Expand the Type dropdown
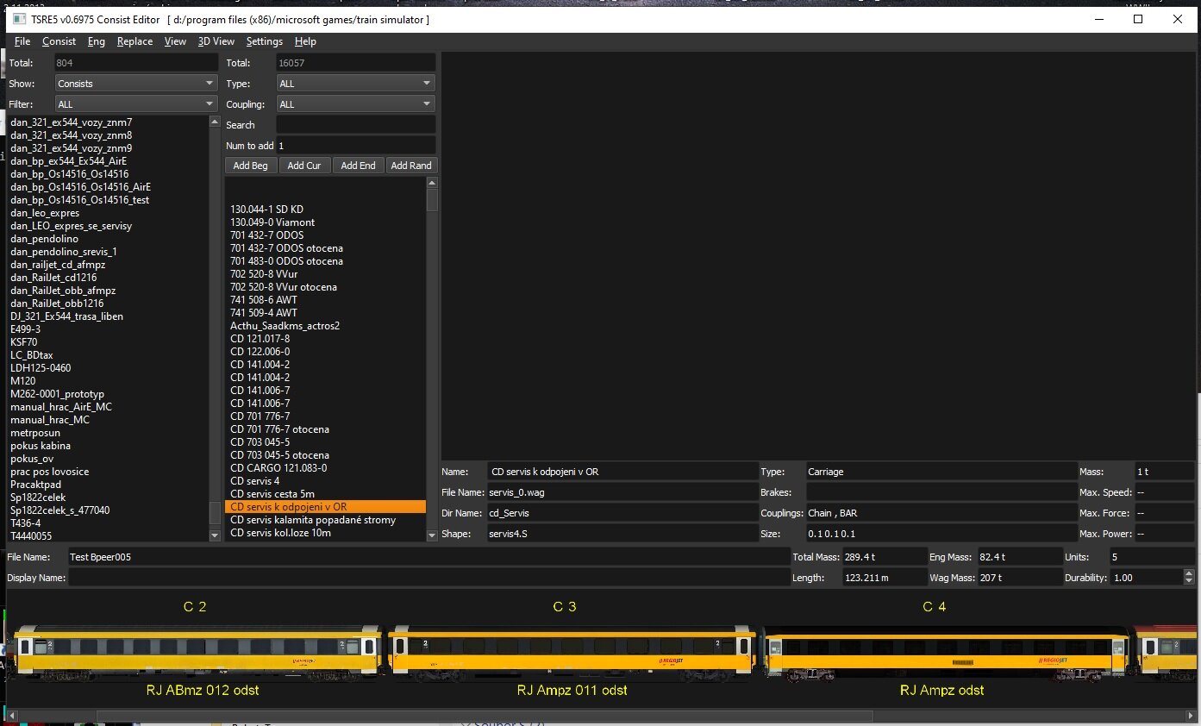 tap(356, 84)
